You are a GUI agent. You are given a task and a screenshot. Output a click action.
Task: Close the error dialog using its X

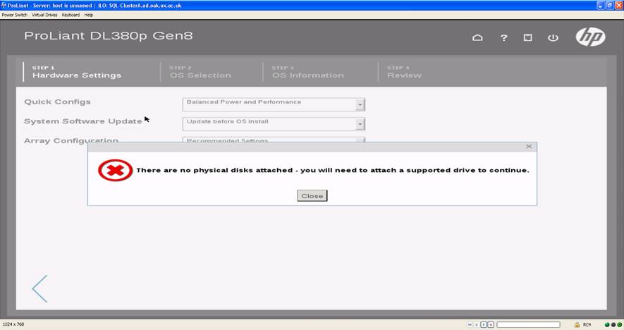click(x=529, y=147)
